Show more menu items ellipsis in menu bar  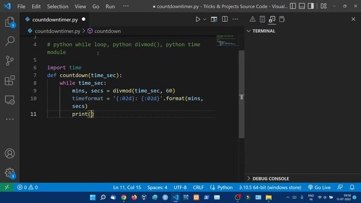point(126,6)
